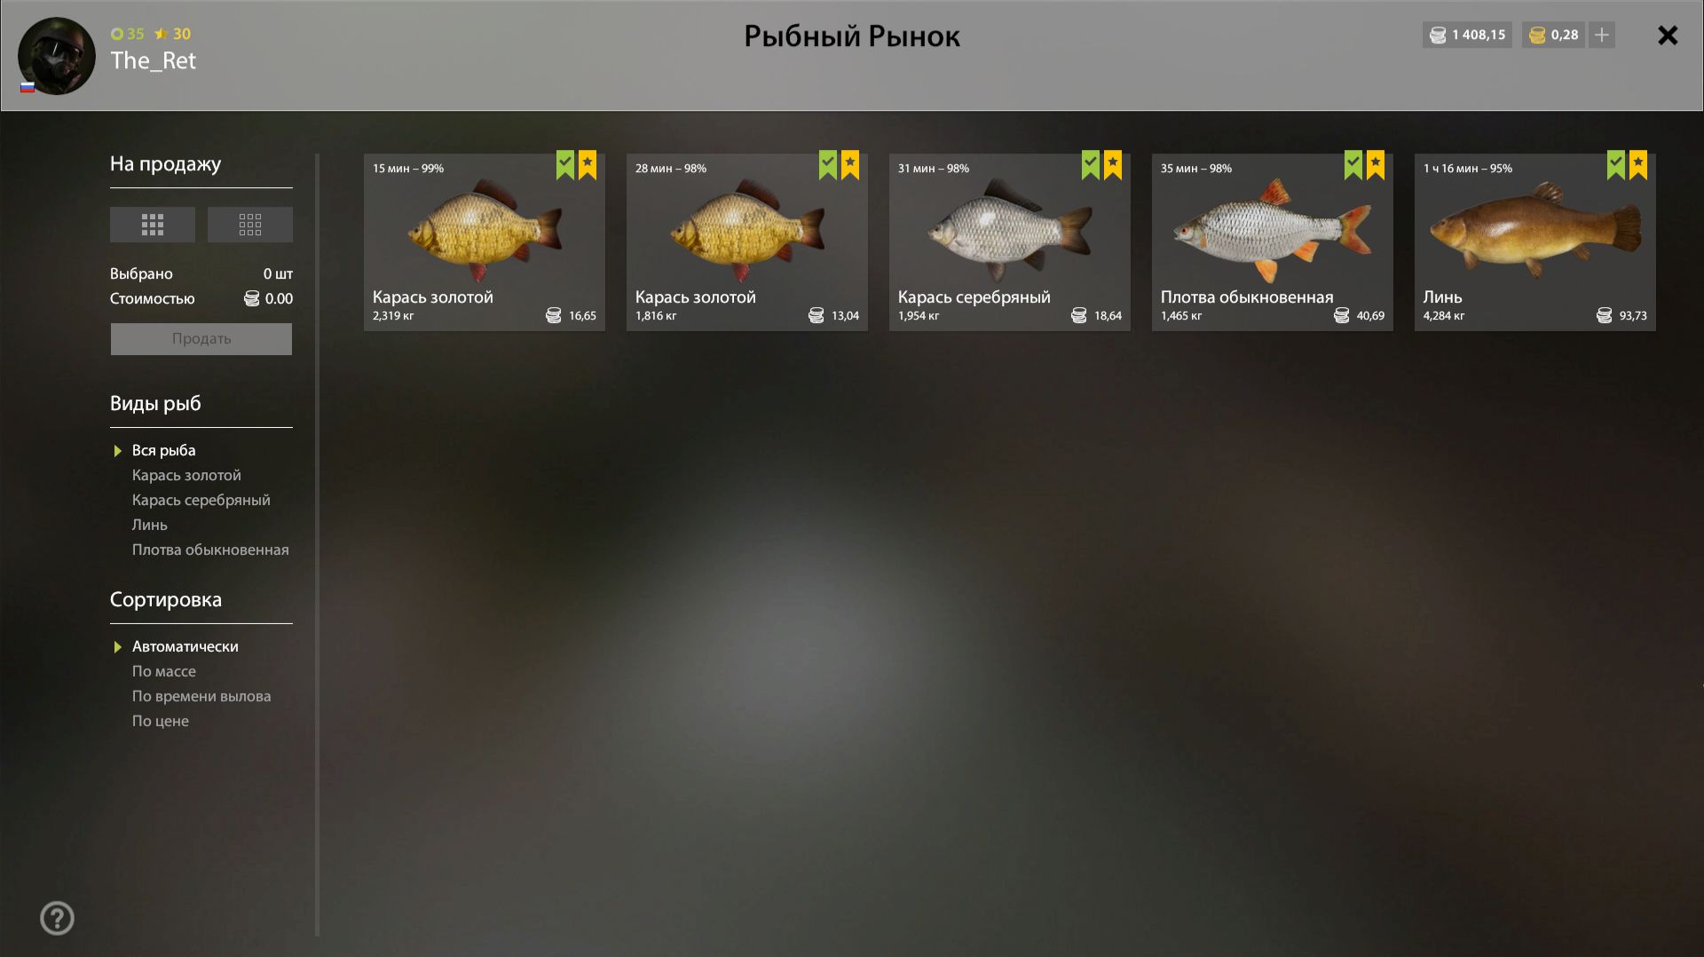Toggle green checkmark on 2,319 кг Карась золотой

(565, 164)
